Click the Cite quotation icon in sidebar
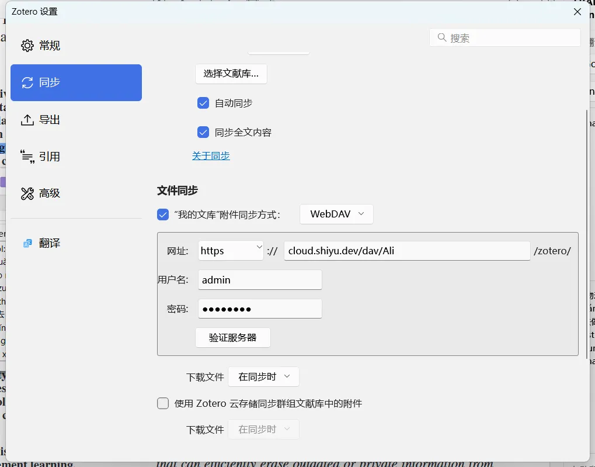This screenshot has height=467, width=595. 27,157
